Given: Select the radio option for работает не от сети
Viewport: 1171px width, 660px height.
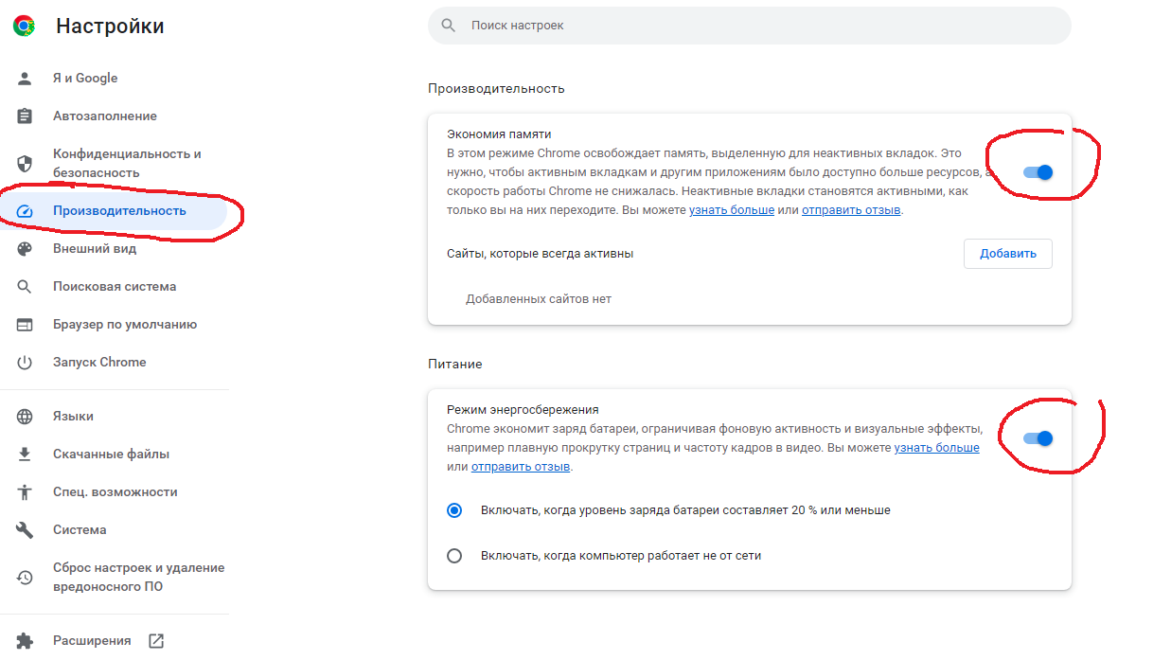Looking at the screenshot, I should click(x=454, y=556).
